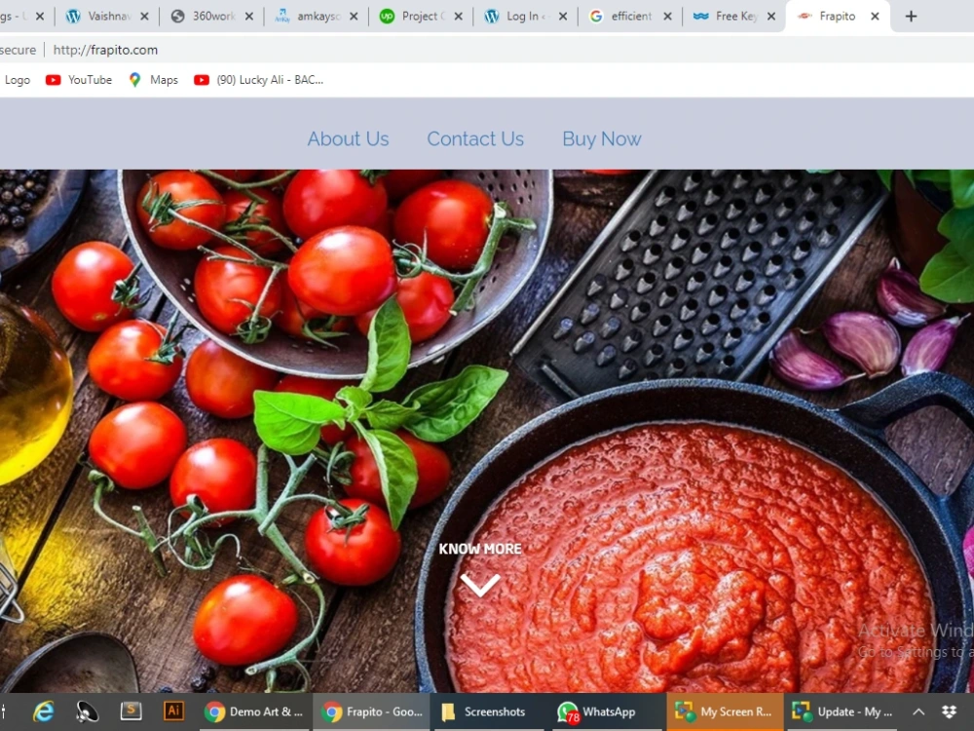
Task: Switch to the amkayso tab
Action: (316, 17)
